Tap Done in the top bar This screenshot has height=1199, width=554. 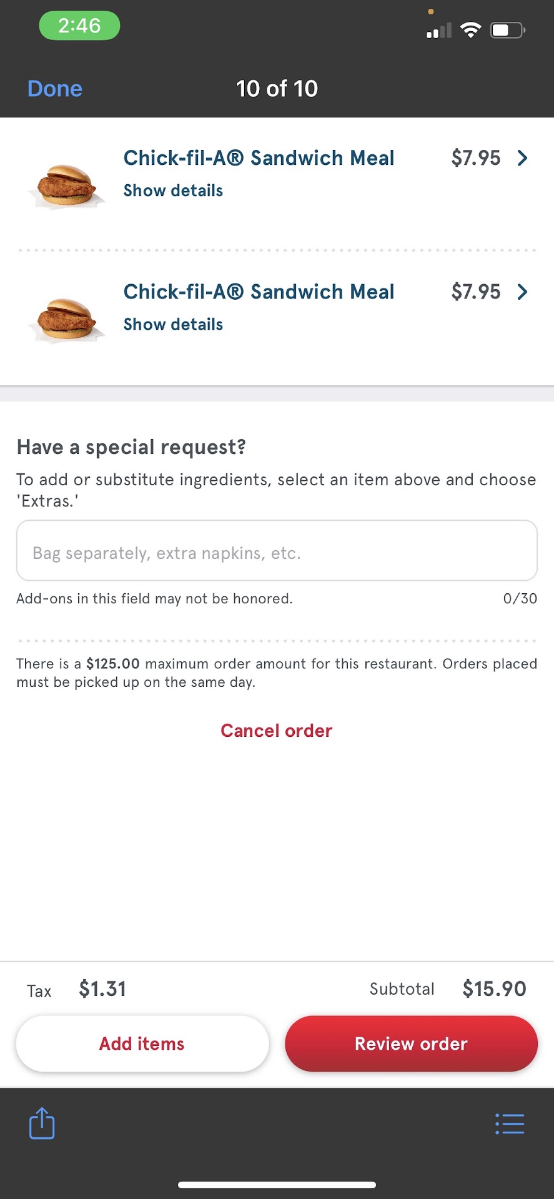coord(55,89)
